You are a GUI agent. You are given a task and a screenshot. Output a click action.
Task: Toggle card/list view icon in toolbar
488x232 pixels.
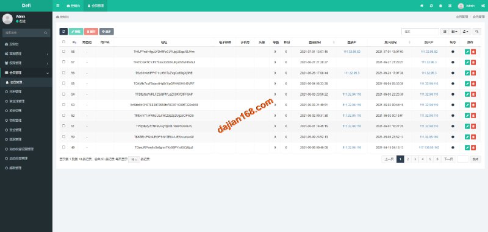coord(445,32)
